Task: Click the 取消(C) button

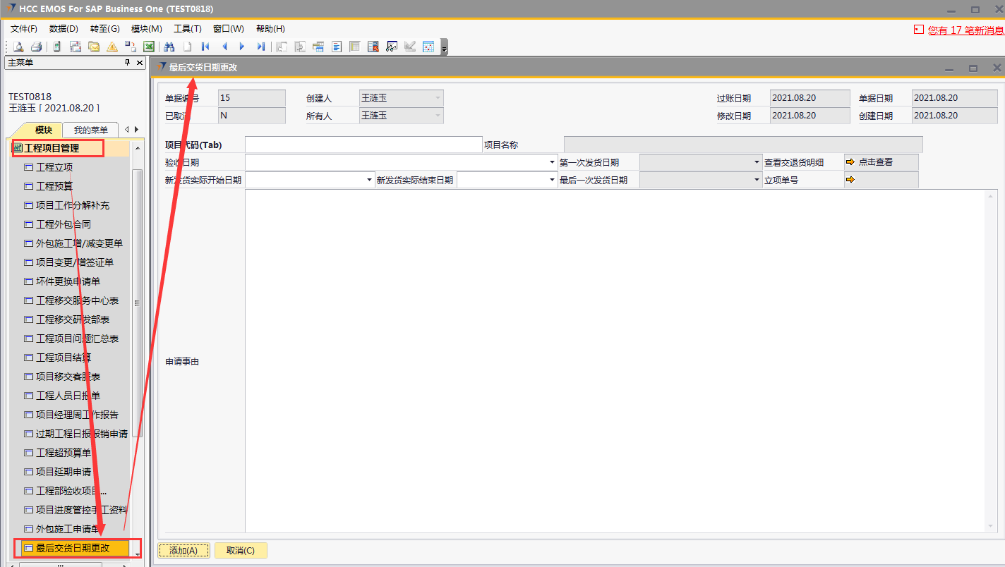Action: click(x=241, y=551)
